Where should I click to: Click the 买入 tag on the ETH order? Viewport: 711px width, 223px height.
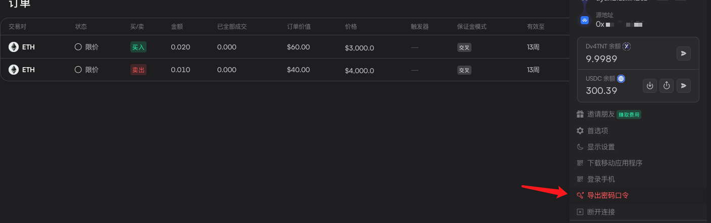[x=138, y=47]
